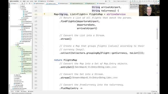Expand the resources folder
168x94 pixels.
pos(16,43)
